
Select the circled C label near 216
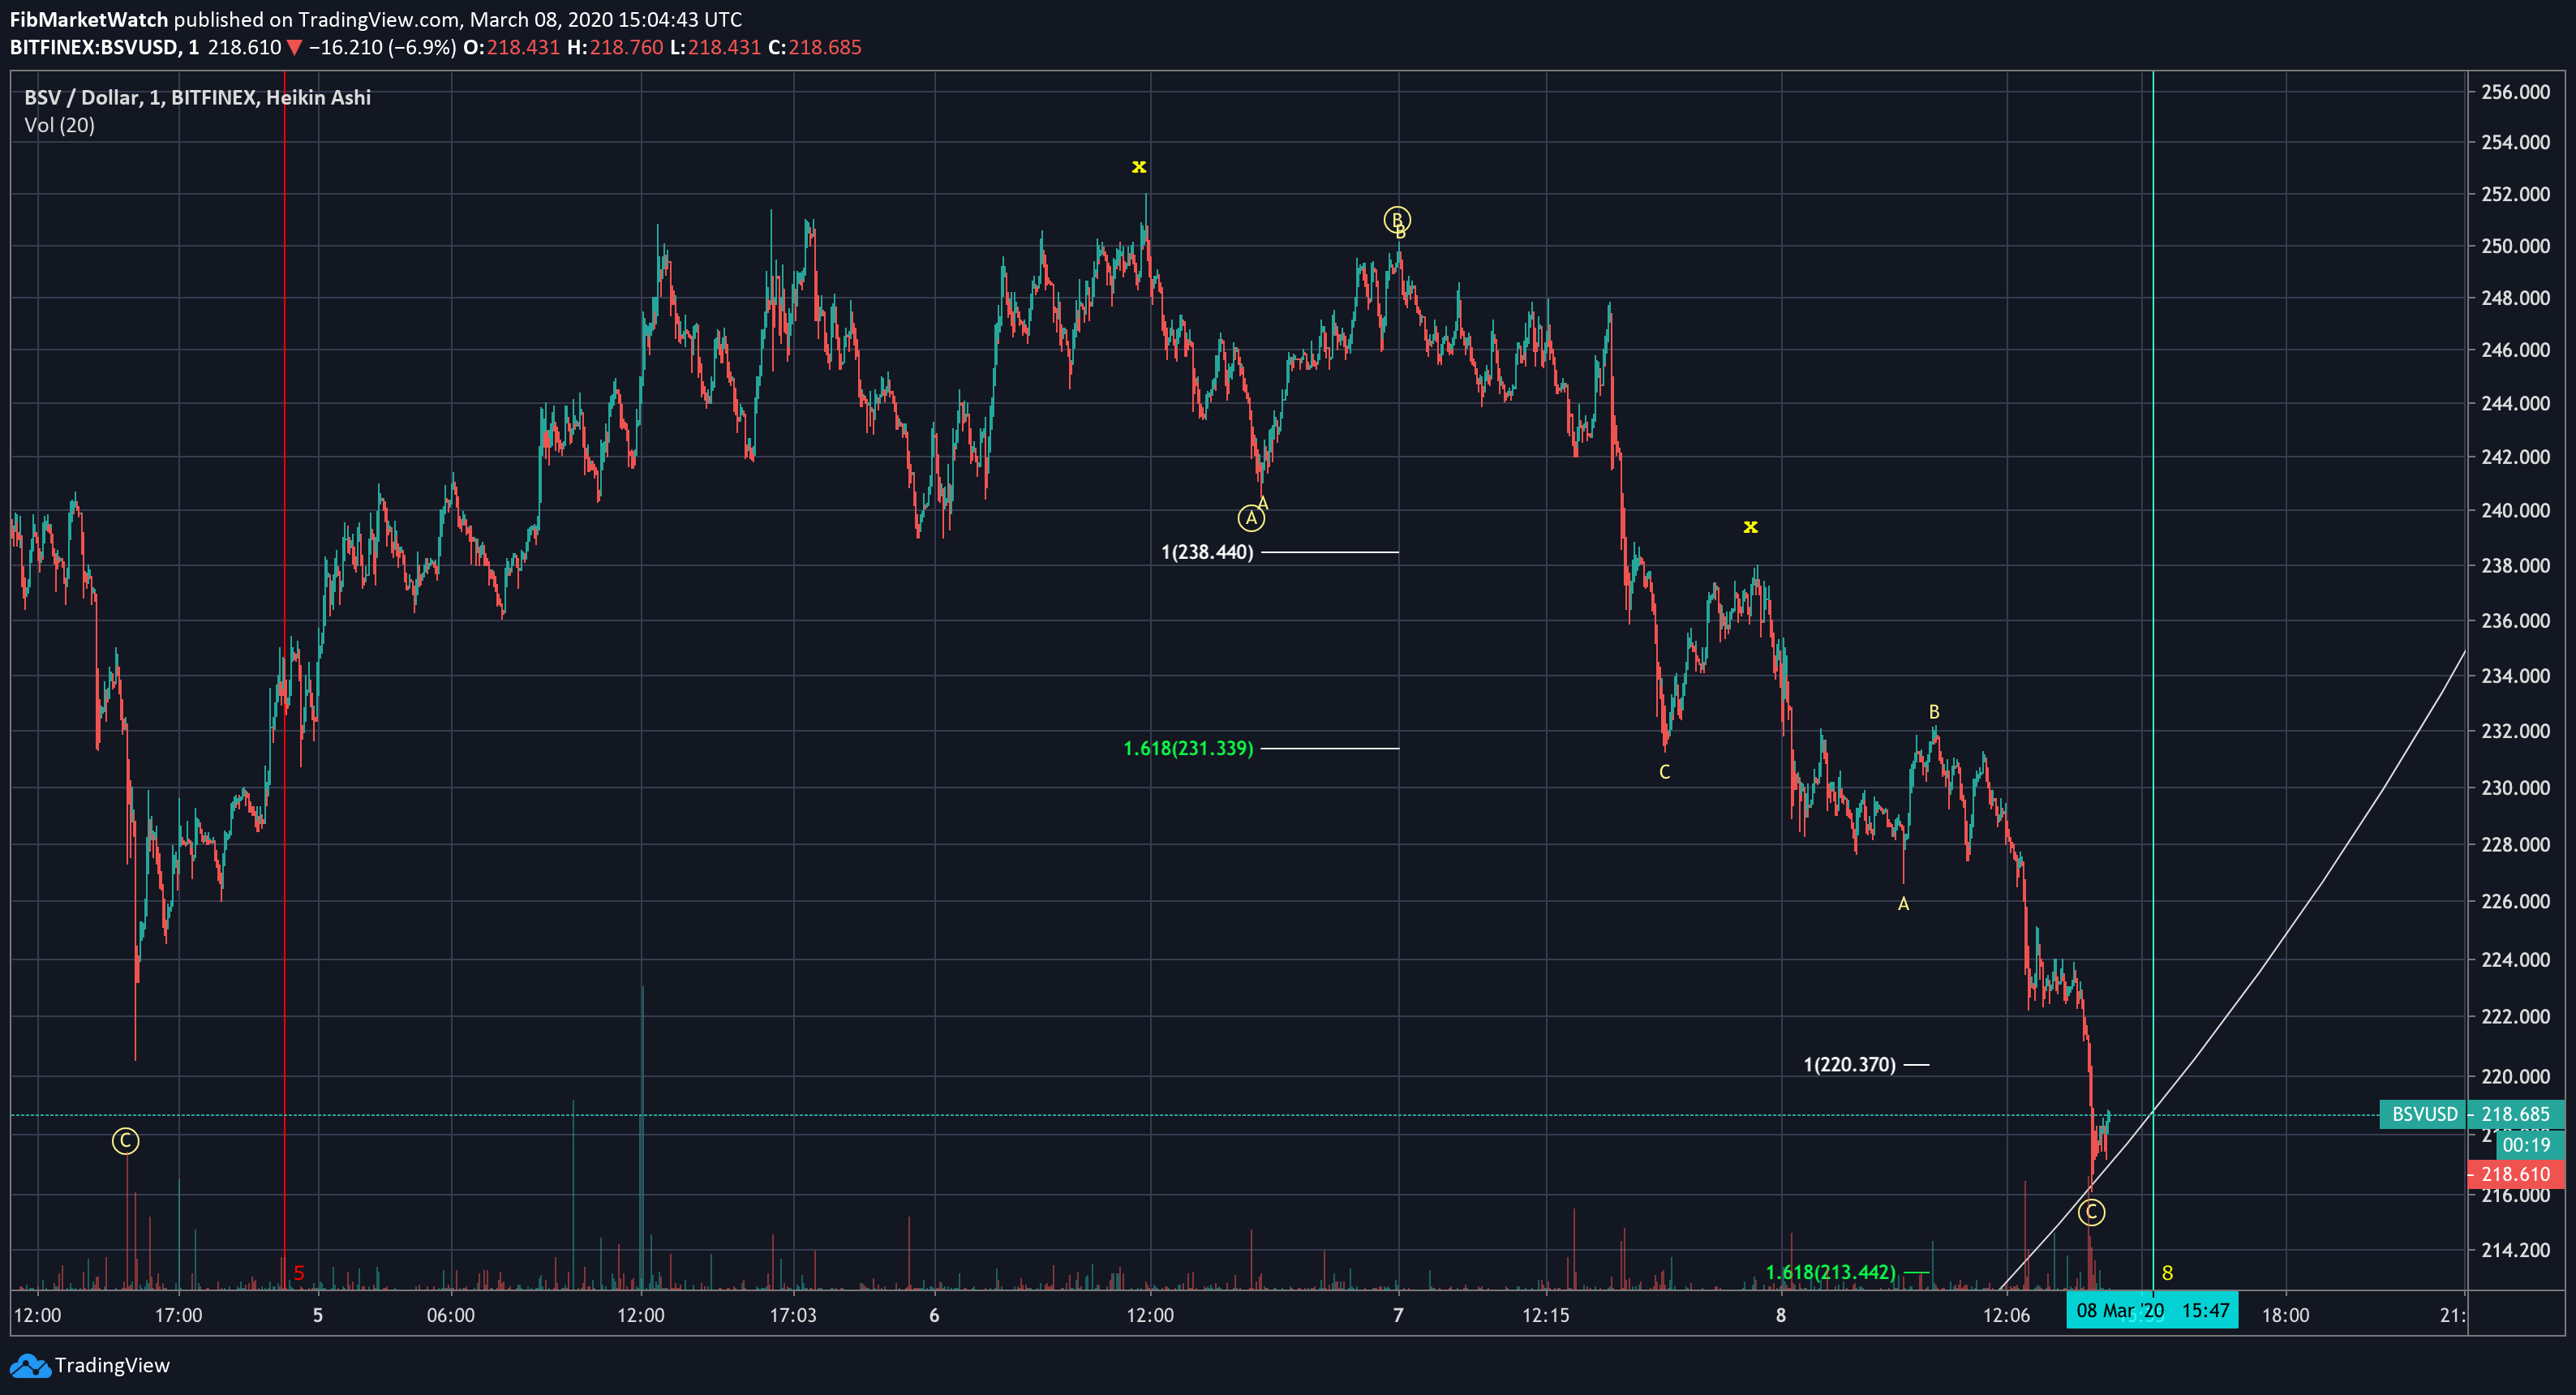click(x=2091, y=1212)
